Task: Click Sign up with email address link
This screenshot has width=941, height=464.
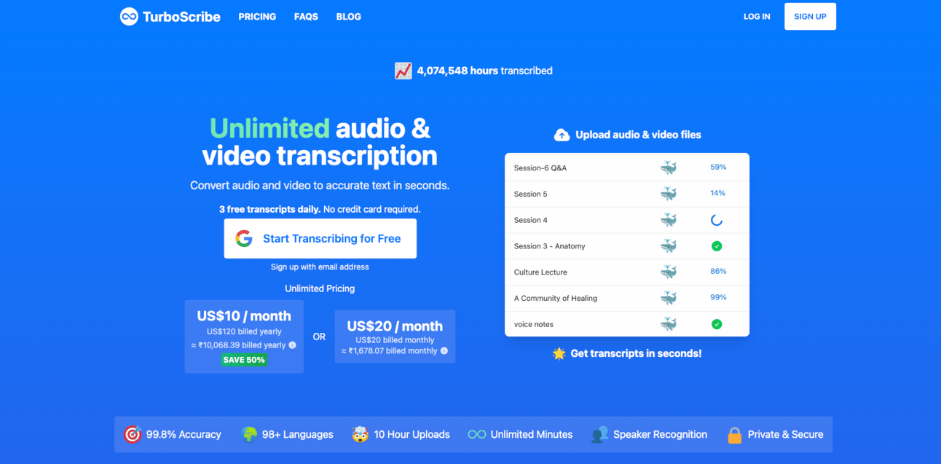Action: click(x=320, y=267)
